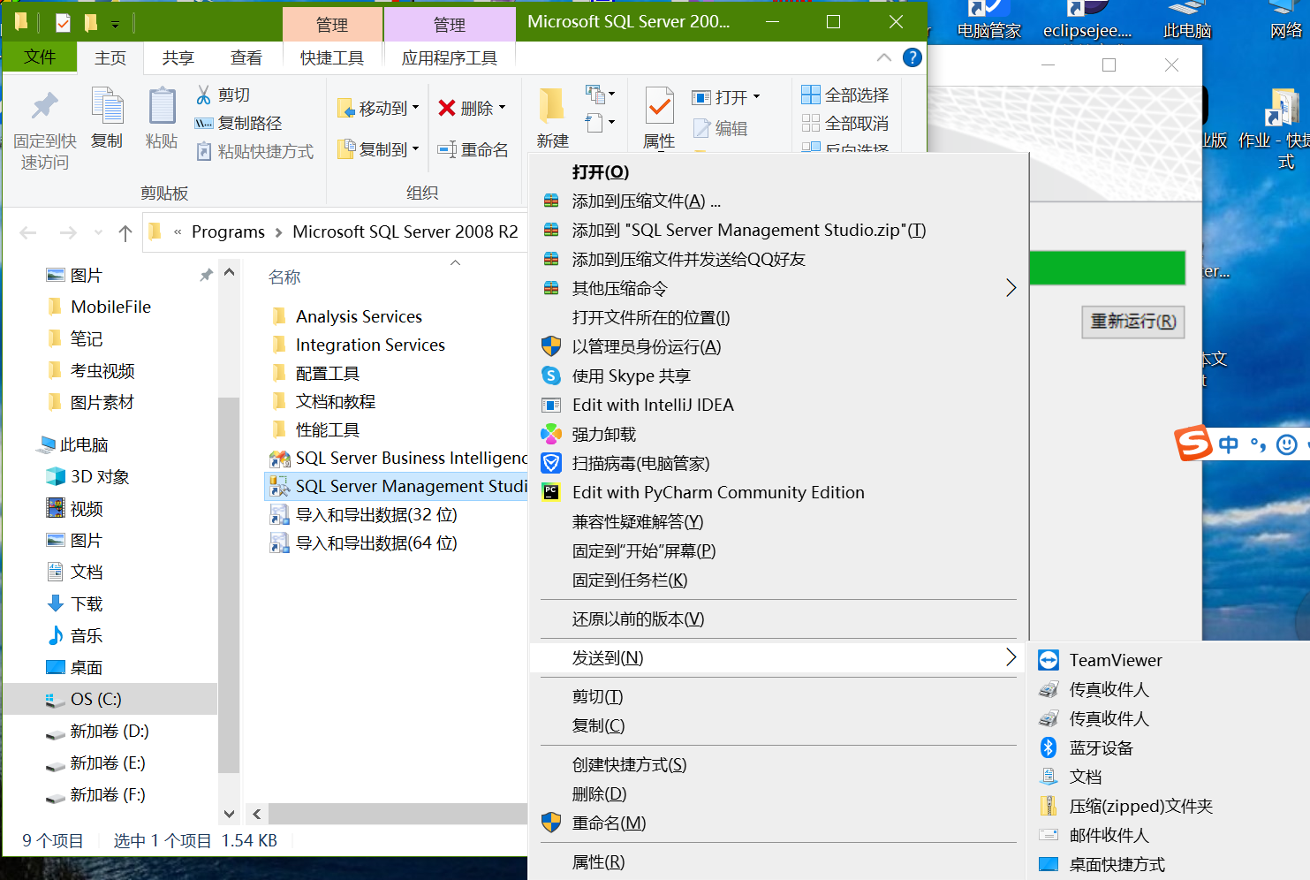Open the Sogou input method S icon
This screenshot has height=880, width=1310.
point(1193,444)
